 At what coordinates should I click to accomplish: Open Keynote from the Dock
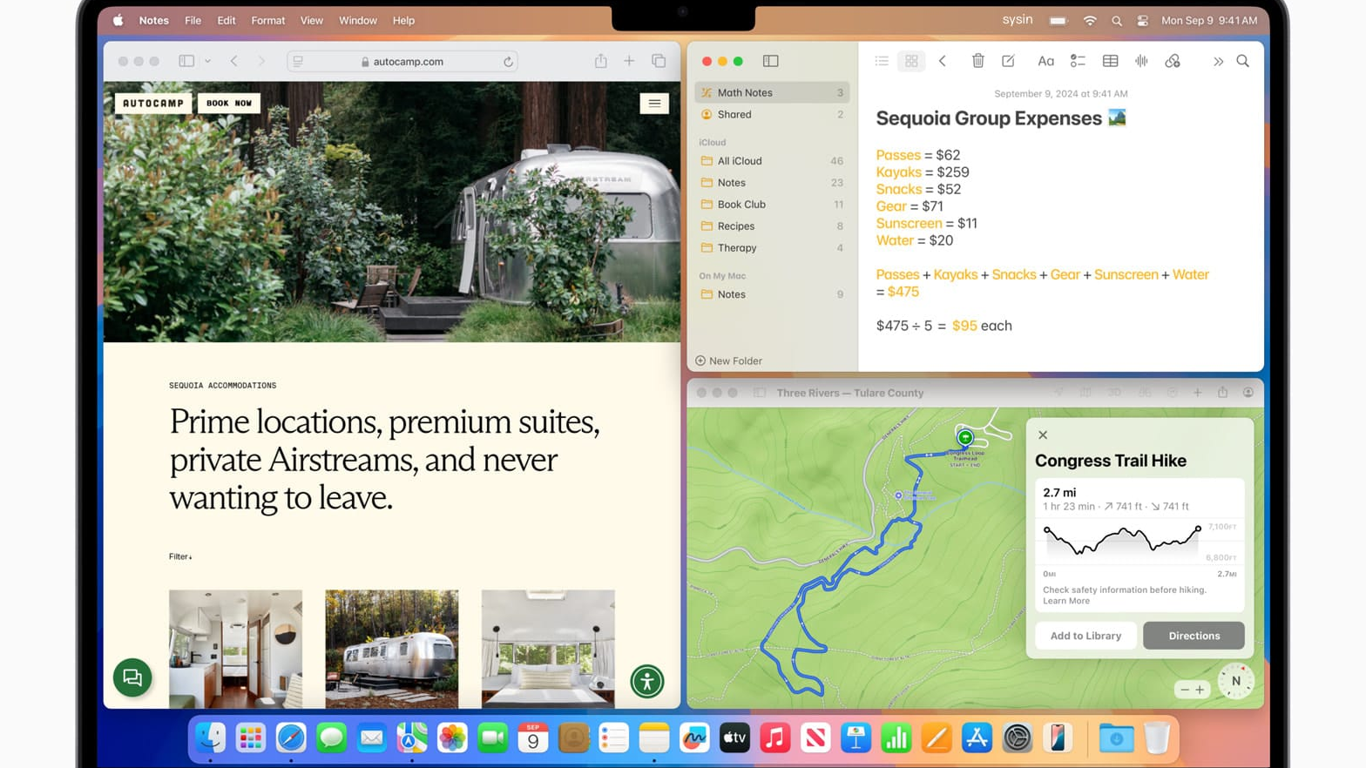tap(855, 738)
